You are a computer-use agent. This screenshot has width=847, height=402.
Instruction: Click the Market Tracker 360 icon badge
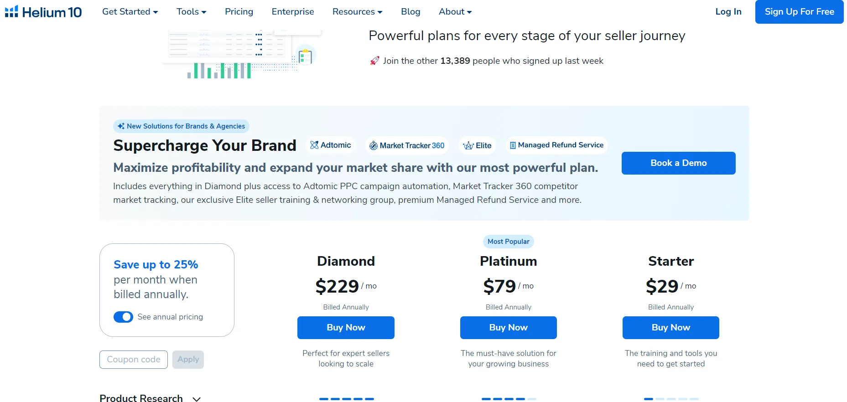[x=373, y=145]
